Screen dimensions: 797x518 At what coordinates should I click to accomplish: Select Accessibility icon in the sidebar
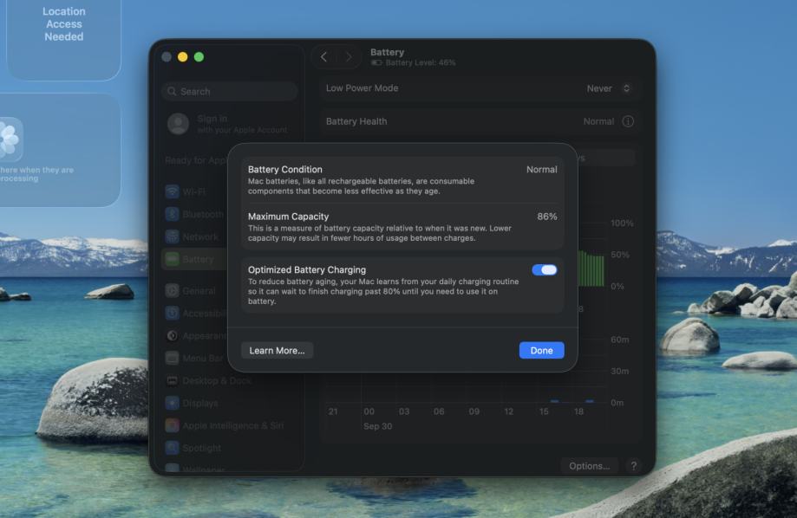(x=173, y=314)
